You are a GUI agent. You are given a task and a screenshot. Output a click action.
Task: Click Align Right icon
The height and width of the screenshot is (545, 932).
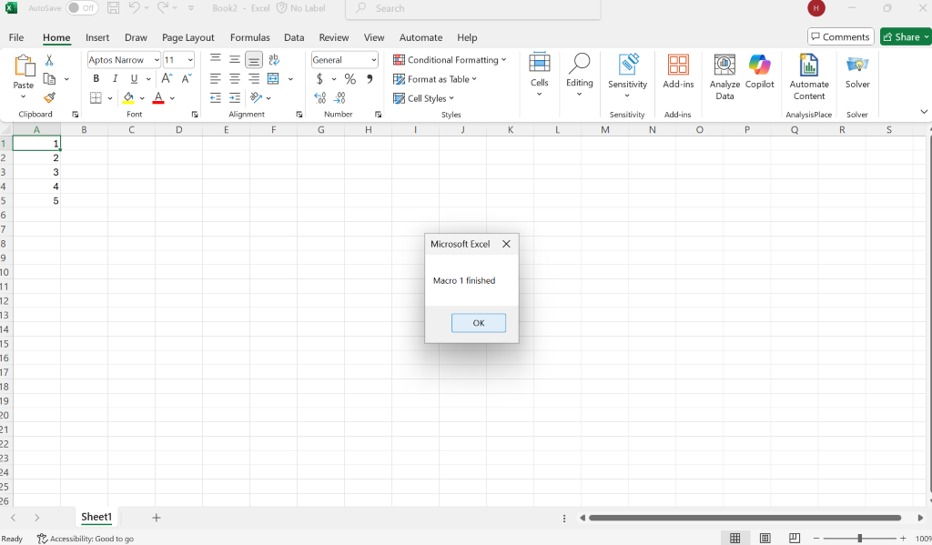(254, 78)
